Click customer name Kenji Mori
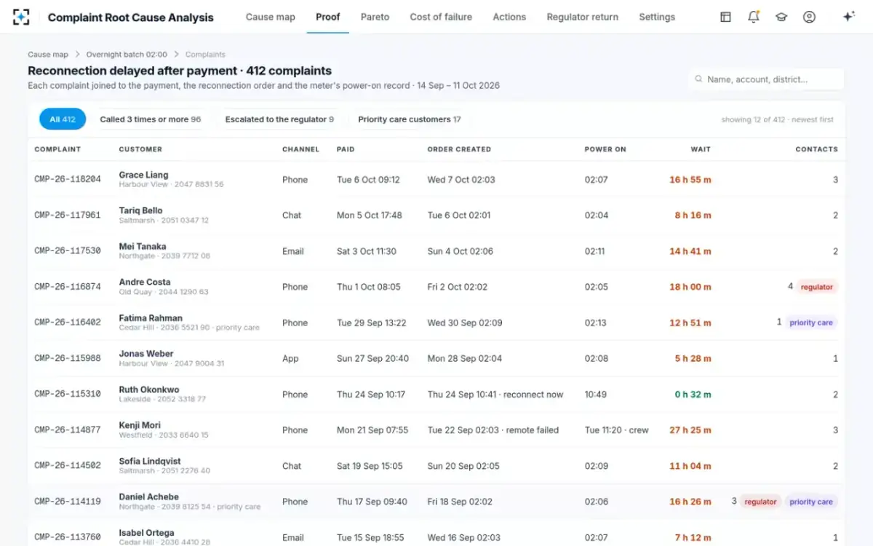This screenshot has height=546, width=873. [140, 425]
